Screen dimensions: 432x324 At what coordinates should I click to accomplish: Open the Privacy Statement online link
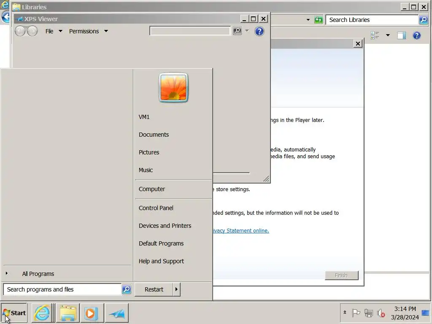click(x=240, y=231)
